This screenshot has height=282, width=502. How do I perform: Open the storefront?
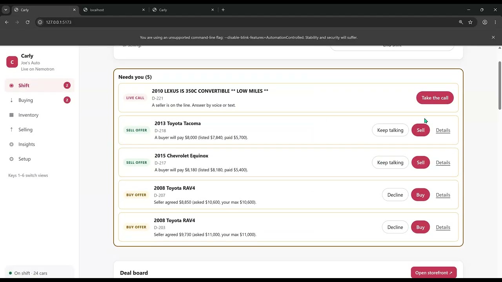point(434,273)
